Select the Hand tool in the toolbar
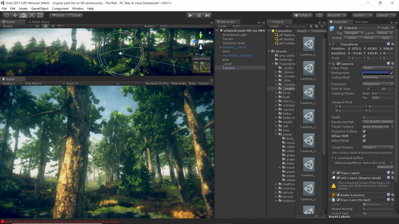The width and height of the screenshot is (399, 224). pos(7,15)
